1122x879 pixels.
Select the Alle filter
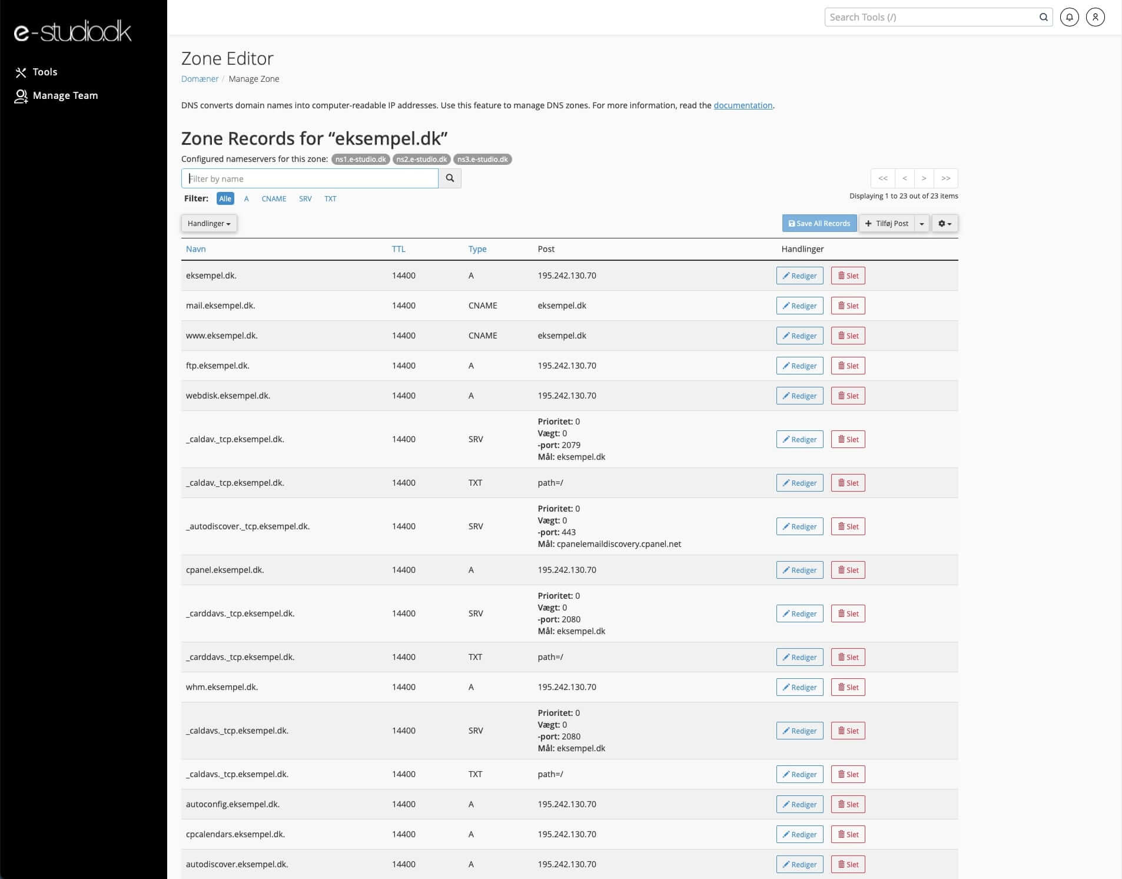tap(225, 198)
